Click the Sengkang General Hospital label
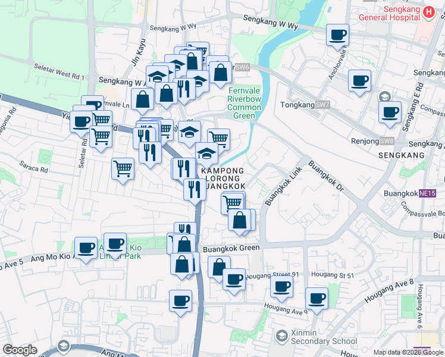 coord(389,13)
